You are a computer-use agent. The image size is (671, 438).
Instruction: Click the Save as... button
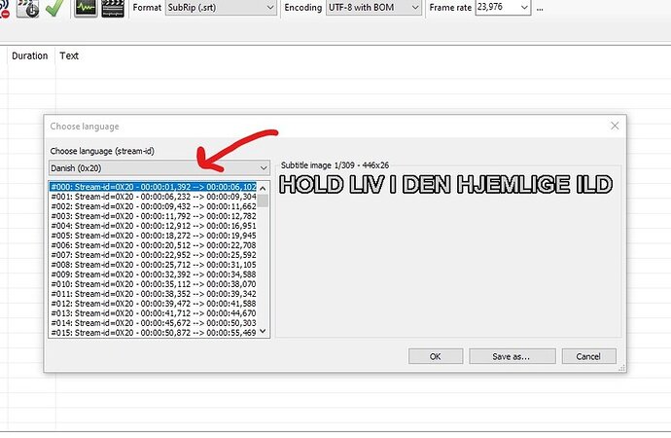[512, 356]
